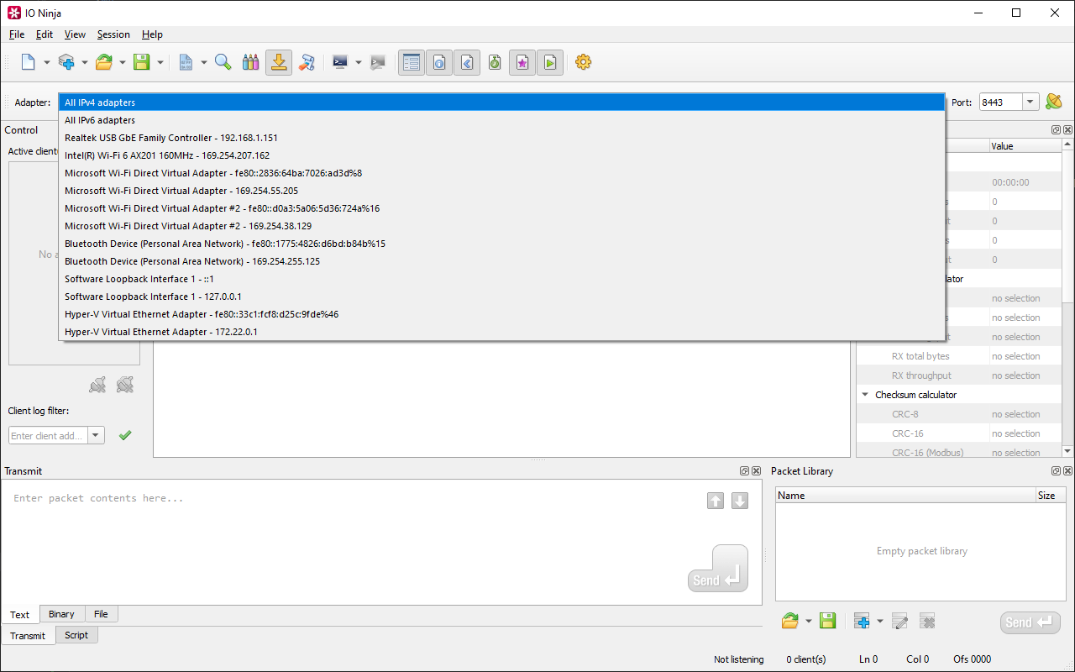
Task: Choose Realtek USB GbE adapter 192.168.1.151
Action: pos(501,138)
